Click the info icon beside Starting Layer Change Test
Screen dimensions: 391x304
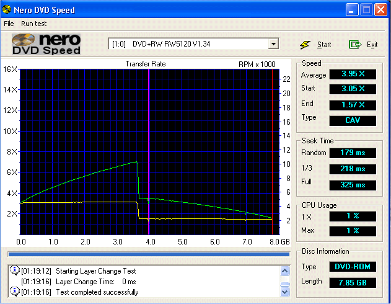point(15,271)
